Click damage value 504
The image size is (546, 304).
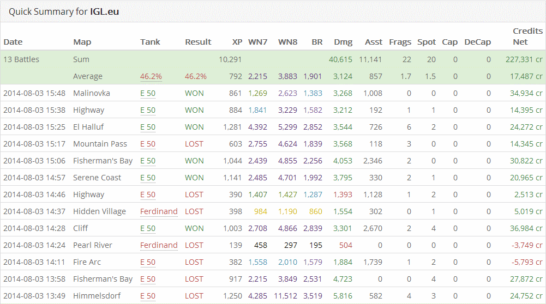coord(346,245)
